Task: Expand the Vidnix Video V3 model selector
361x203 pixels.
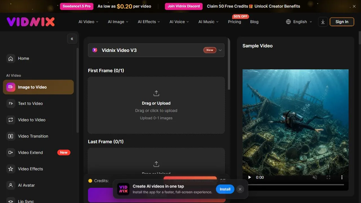Action: pos(156,50)
